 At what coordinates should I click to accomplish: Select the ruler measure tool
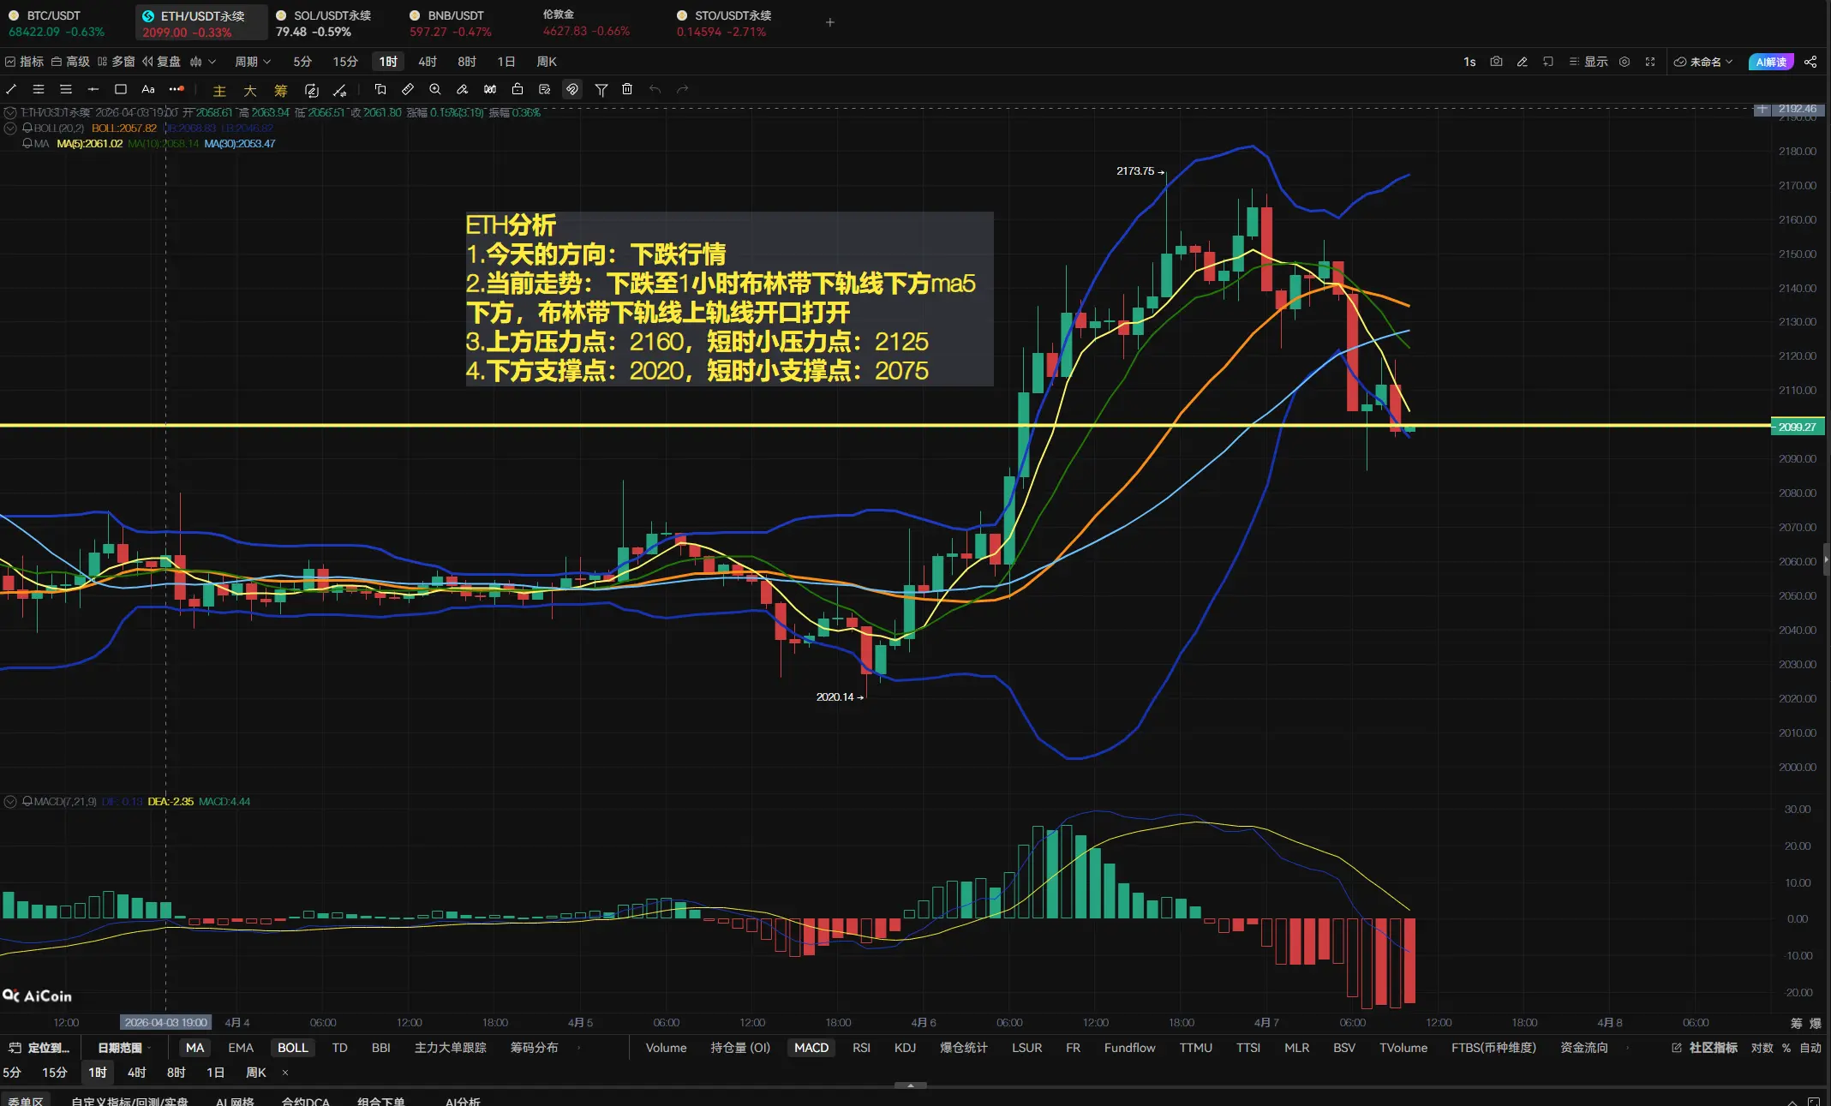pos(408,89)
